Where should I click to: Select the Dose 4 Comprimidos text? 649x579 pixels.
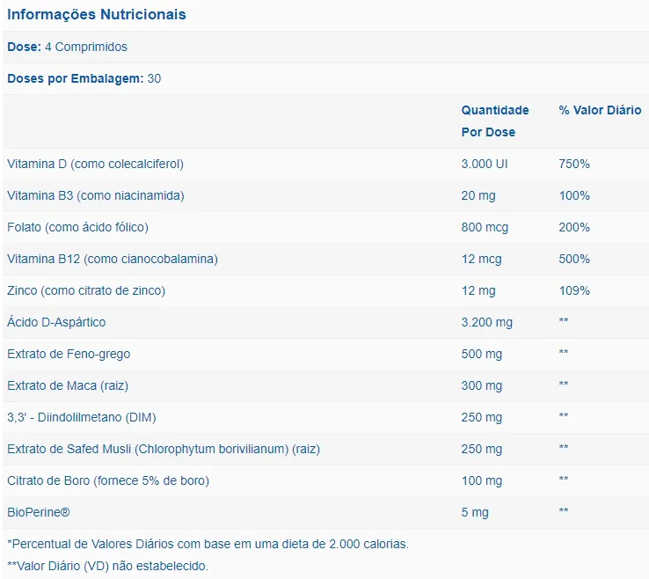click(x=67, y=47)
